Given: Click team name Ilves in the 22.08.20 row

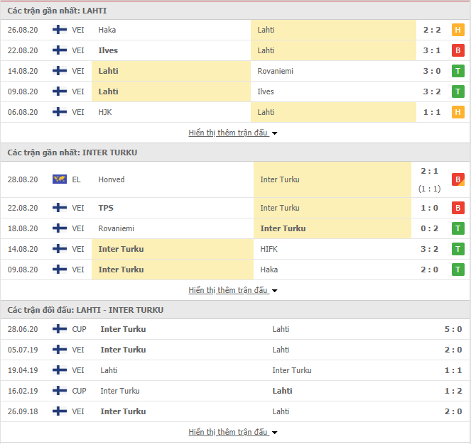Looking at the screenshot, I should (108, 50).
